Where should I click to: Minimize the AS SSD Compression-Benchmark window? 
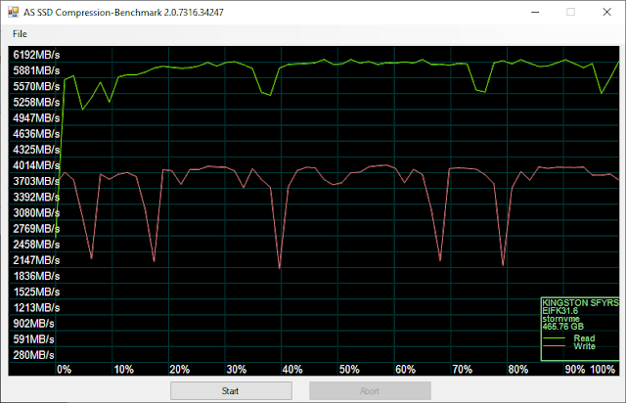coord(535,12)
